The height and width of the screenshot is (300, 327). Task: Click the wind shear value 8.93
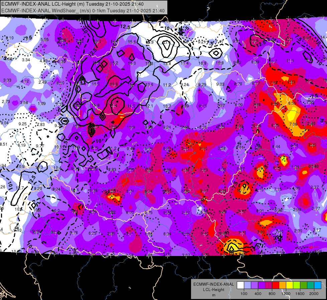(291, 82)
